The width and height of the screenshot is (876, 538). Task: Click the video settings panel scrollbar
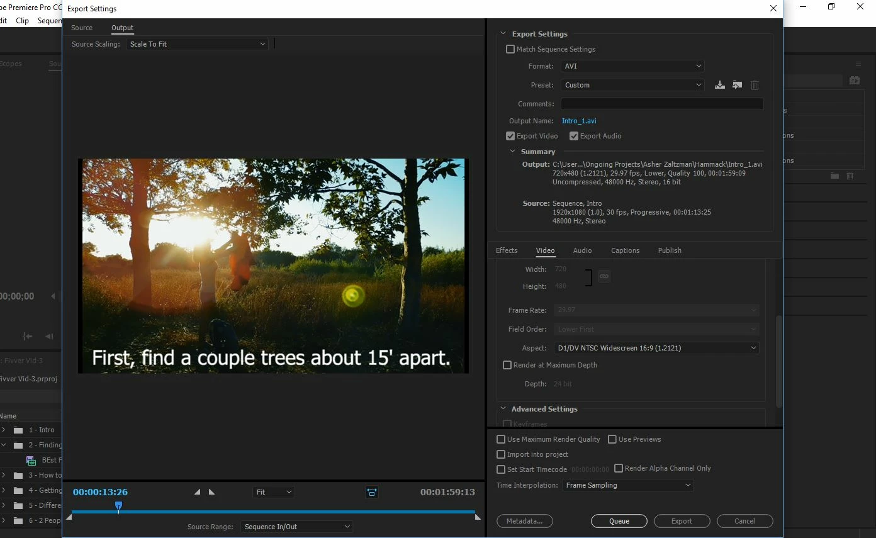coord(779,361)
